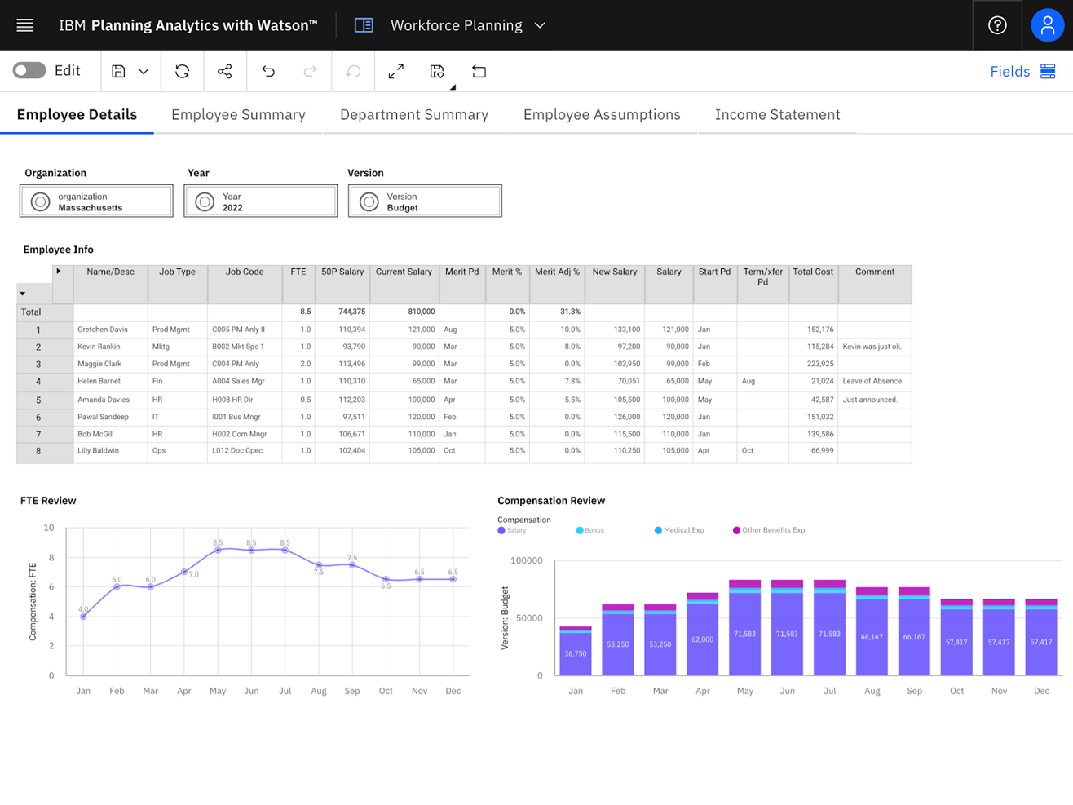
Task: Expand the row header arrow in Employee Info
Action: [59, 272]
